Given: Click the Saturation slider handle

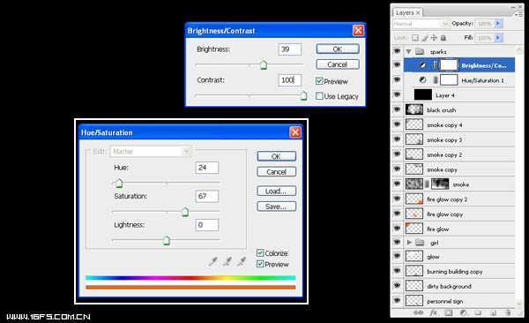Looking at the screenshot, I should point(185,212).
